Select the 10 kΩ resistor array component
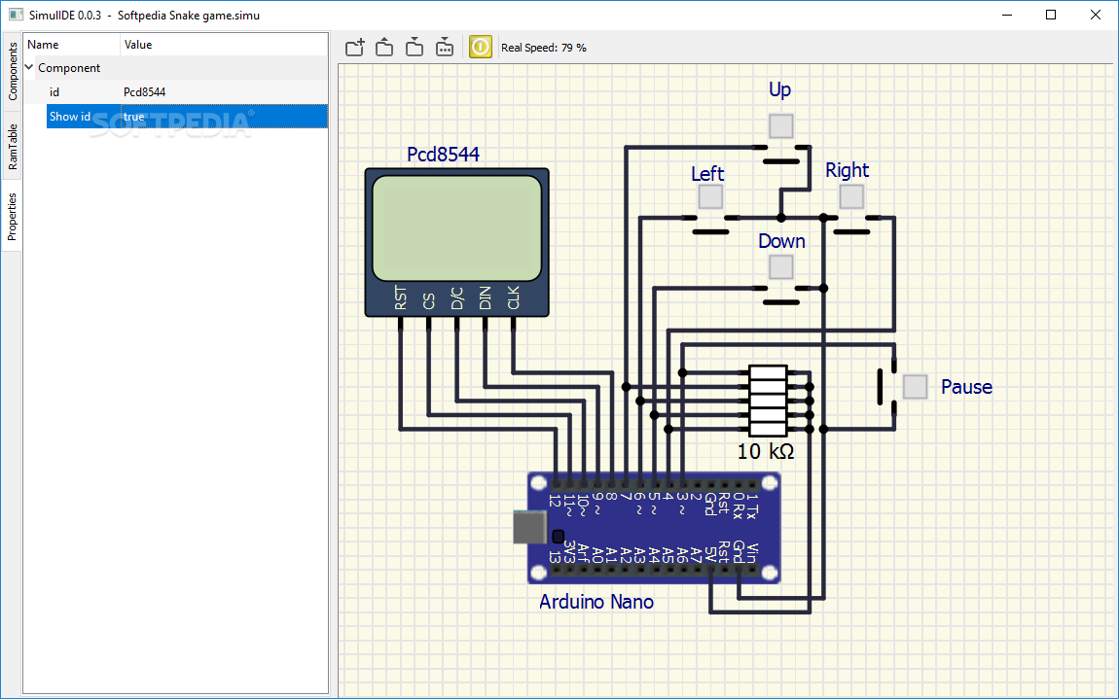 coord(768,401)
